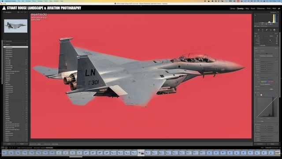This screenshot has height=159, width=282.
Task: Adjust the brush Feather slider
Action: (x=267, y=40)
